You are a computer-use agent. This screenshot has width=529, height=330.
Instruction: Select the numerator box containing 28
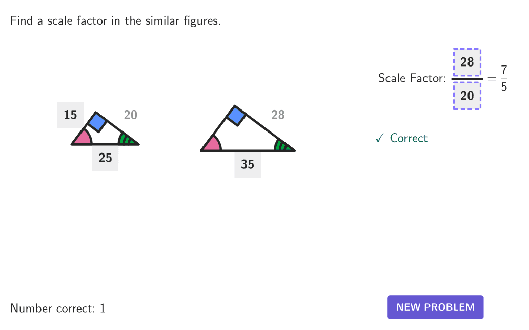(467, 62)
